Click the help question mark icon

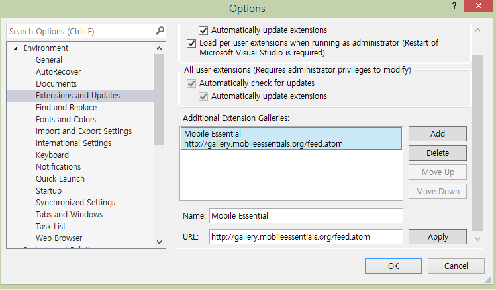[x=454, y=7]
